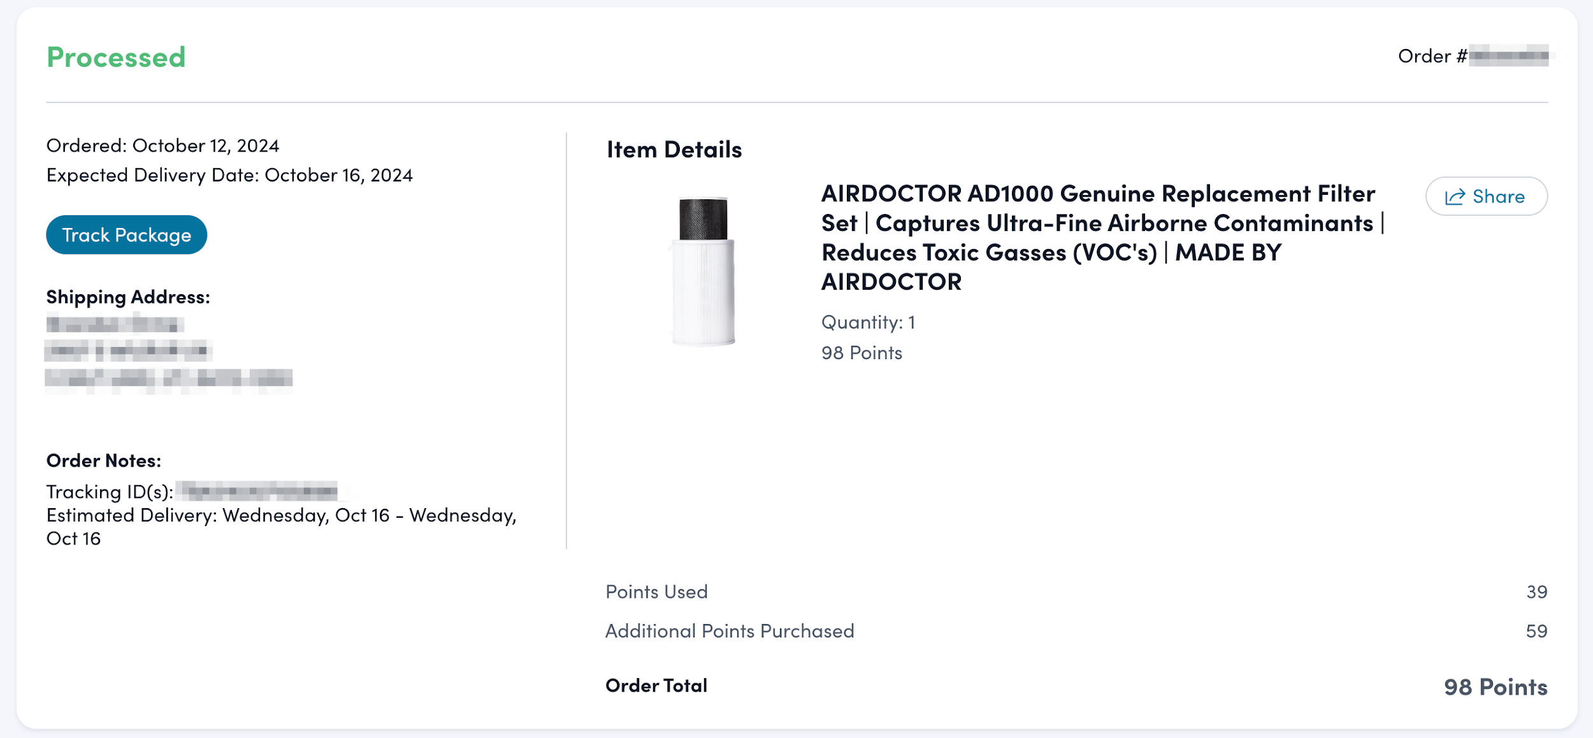This screenshot has width=1593, height=738.
Task: Click the Points Used row label
Action: (656, 592)
